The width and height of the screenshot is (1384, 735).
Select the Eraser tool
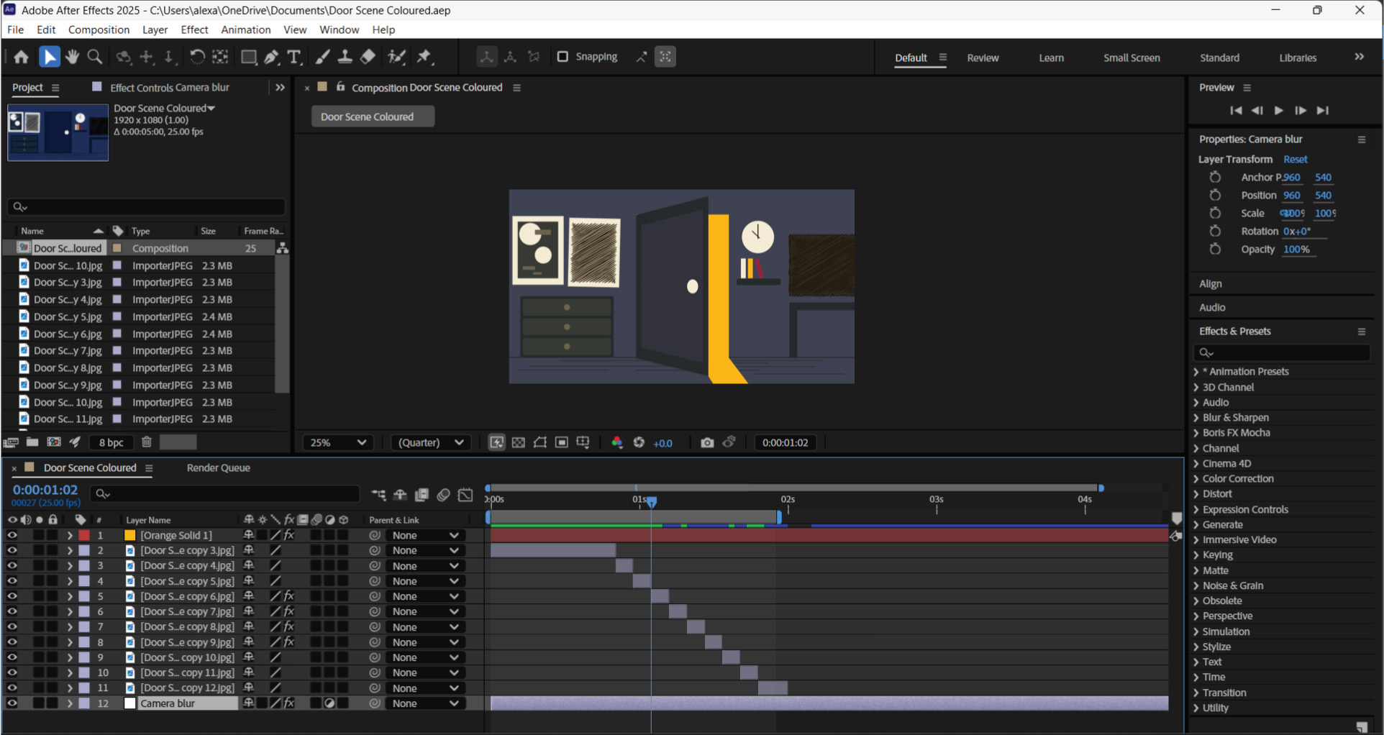click(x=368, y=57)
